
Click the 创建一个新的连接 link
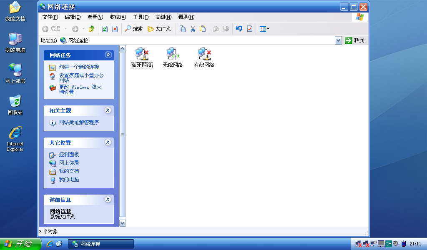pos(79,67)
